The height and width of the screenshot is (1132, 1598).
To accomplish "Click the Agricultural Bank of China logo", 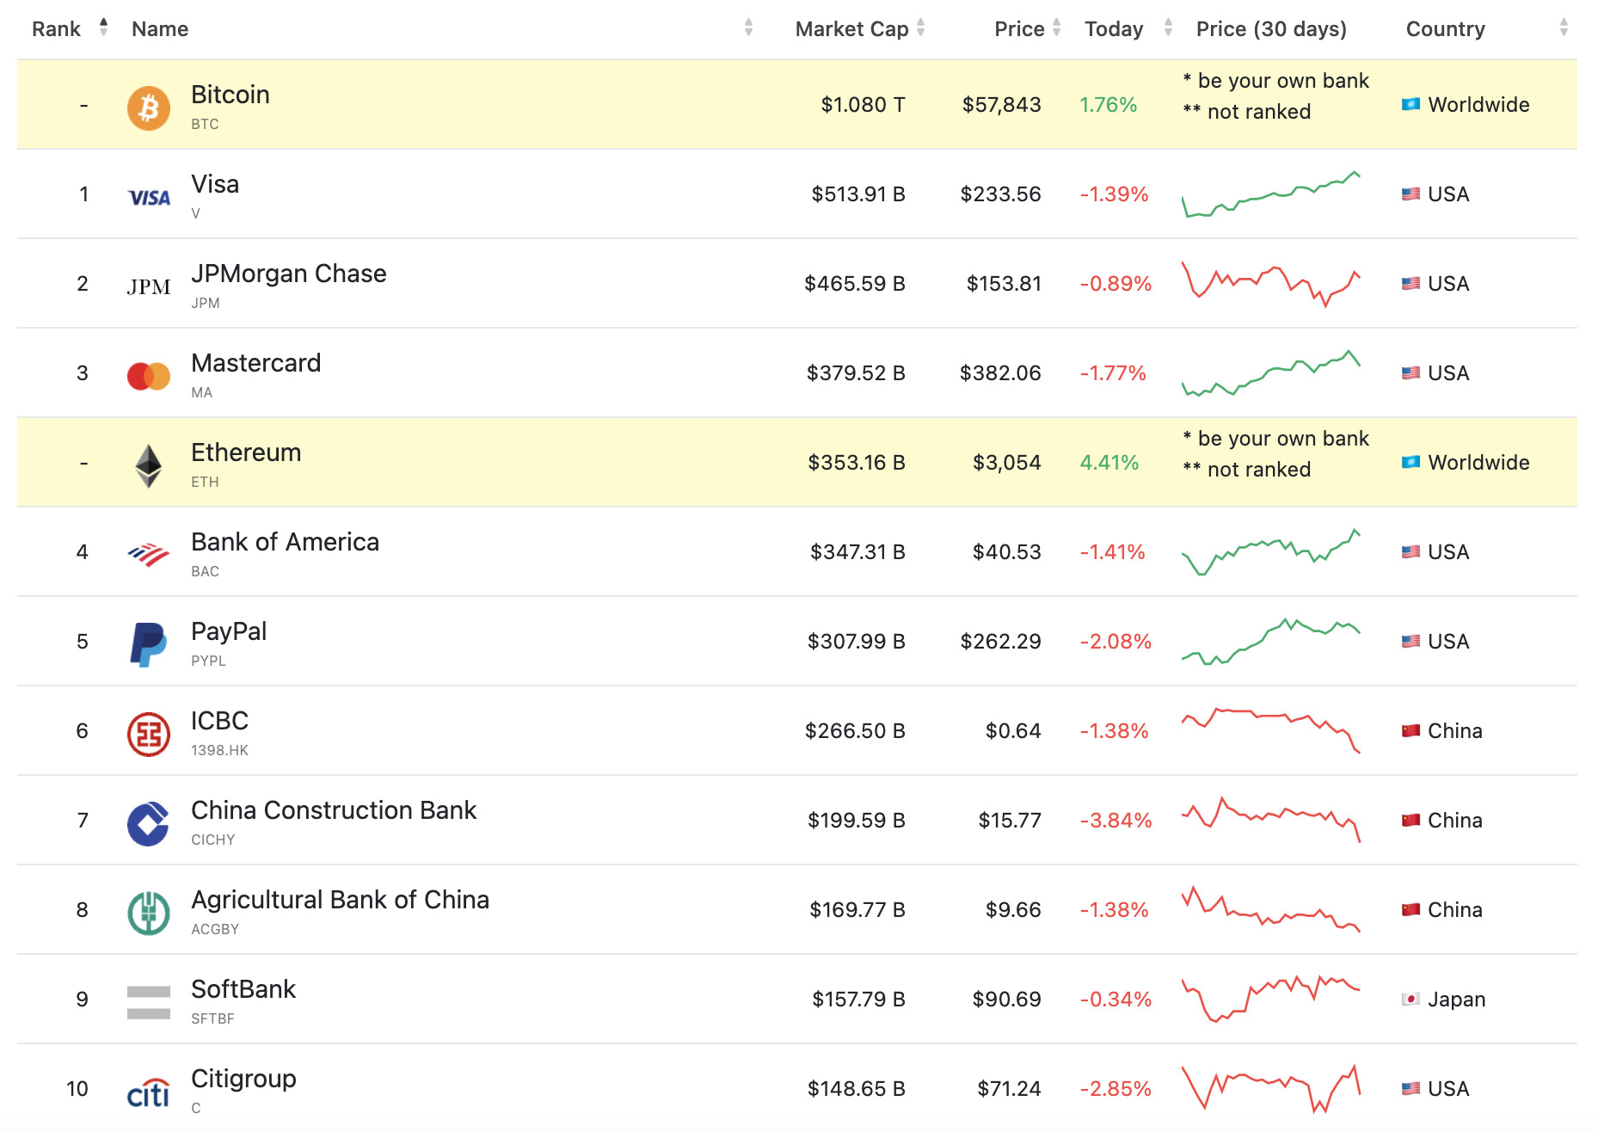I will 149,913.
